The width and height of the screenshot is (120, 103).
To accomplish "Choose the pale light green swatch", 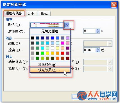I will (47, 48).
